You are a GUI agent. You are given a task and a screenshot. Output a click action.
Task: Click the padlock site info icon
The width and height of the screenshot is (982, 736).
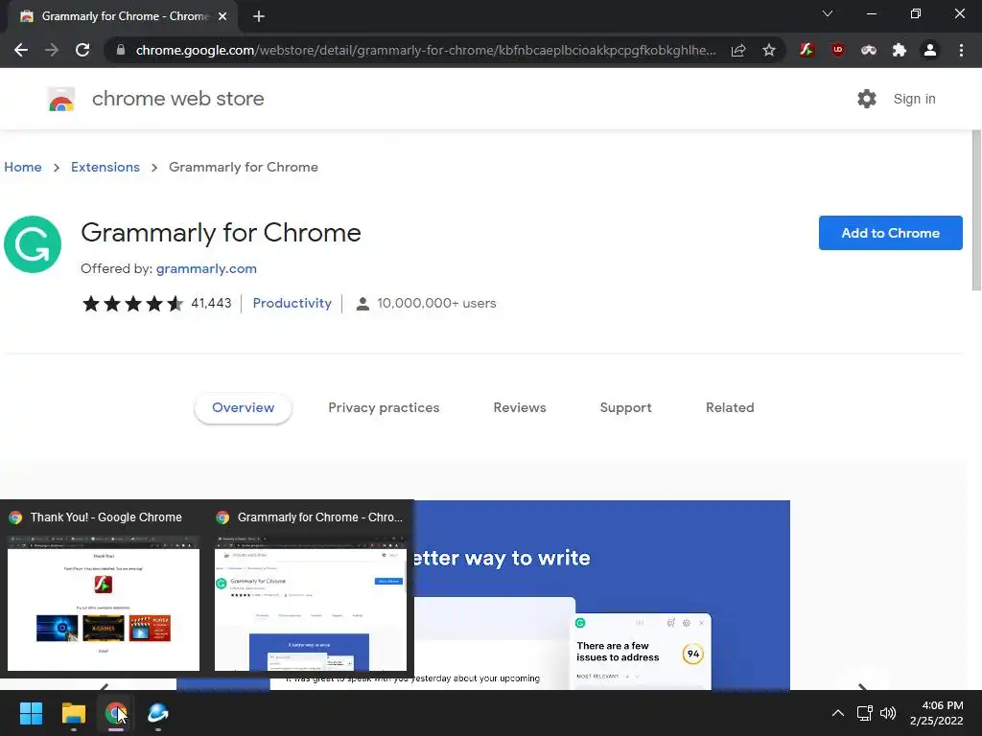121,50
